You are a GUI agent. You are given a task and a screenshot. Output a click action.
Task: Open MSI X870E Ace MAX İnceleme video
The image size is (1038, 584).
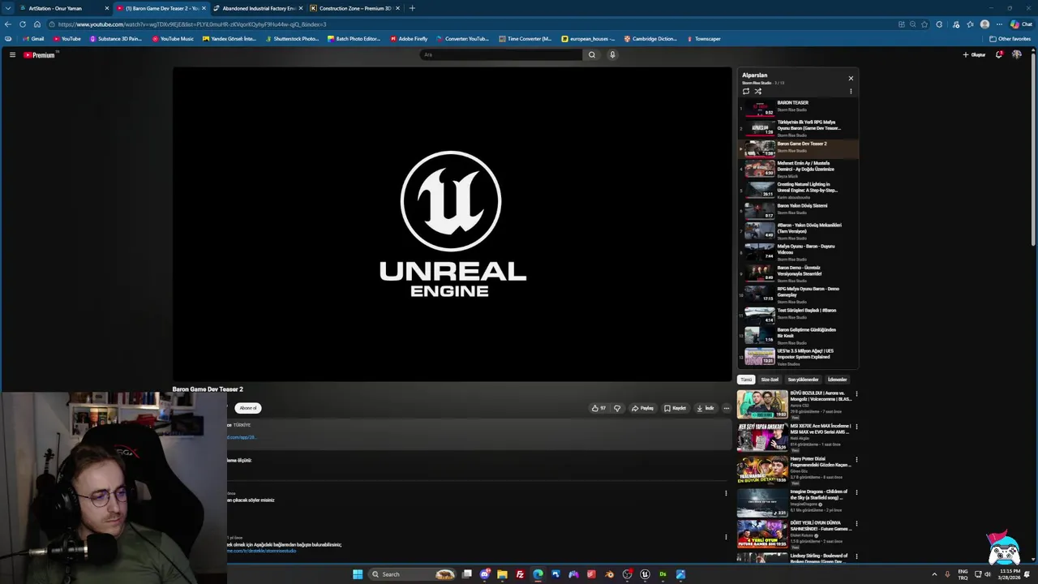pos(795,437)
